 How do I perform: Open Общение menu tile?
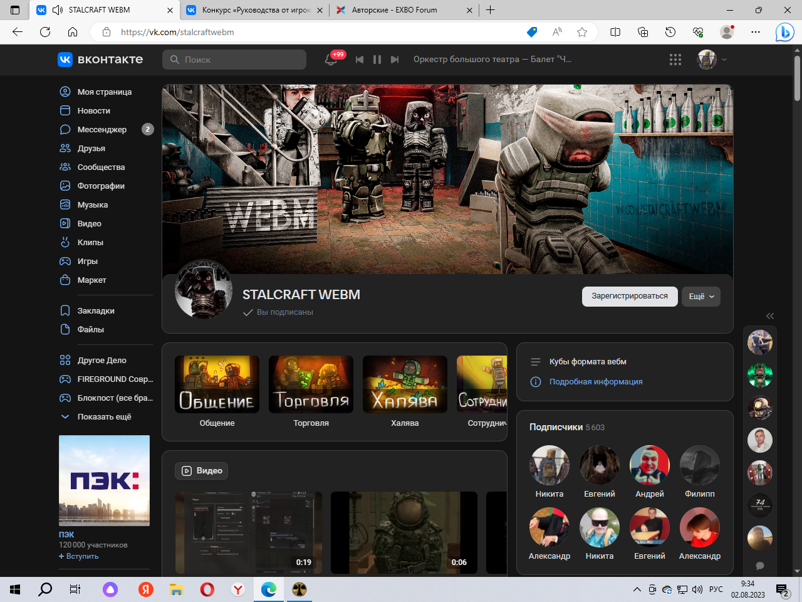tap(217, 392)
